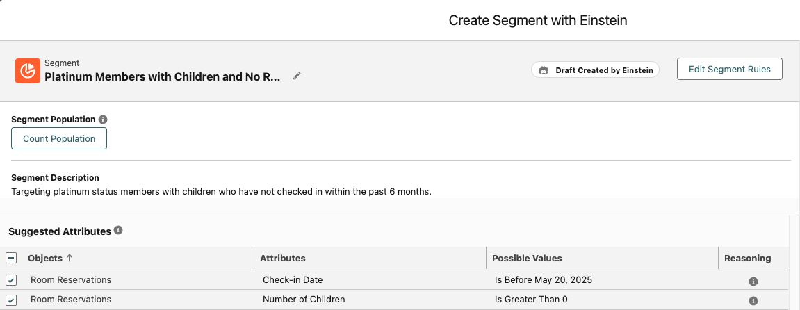Click the Is Before May 20, 2025 value

[x=543, y=280]
